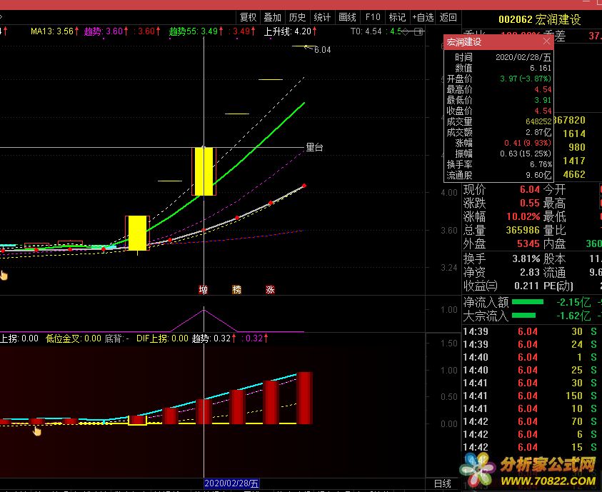Image resolution: width=602 pixels, height=492 pixels.
Task: Click the 涨 signal marker on chart
Action: 270,290
